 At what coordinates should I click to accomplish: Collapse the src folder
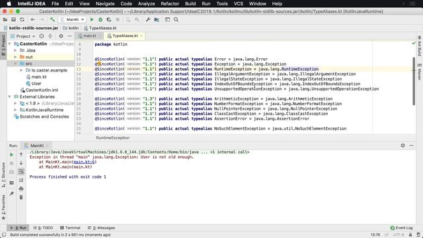[x=15, y=63]
